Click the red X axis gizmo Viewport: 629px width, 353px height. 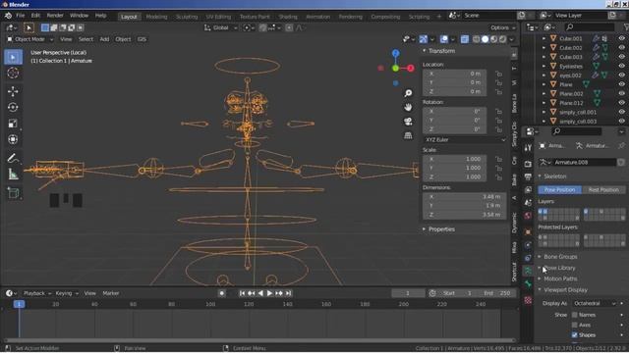(411, 68)
